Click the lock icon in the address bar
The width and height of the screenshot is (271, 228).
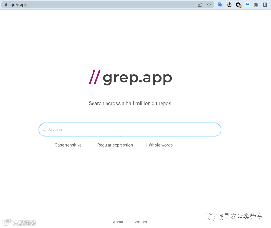coord(6,5)
